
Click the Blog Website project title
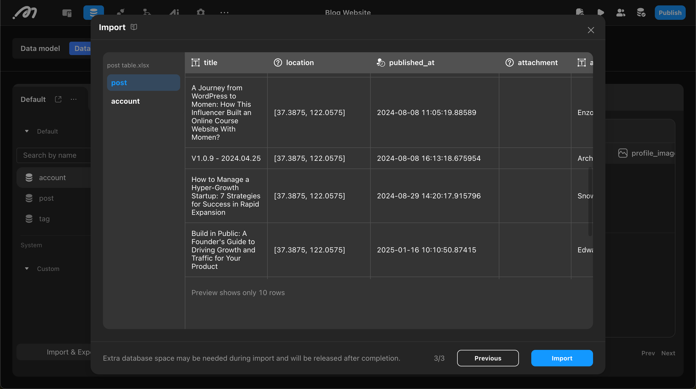coord(348,12)
